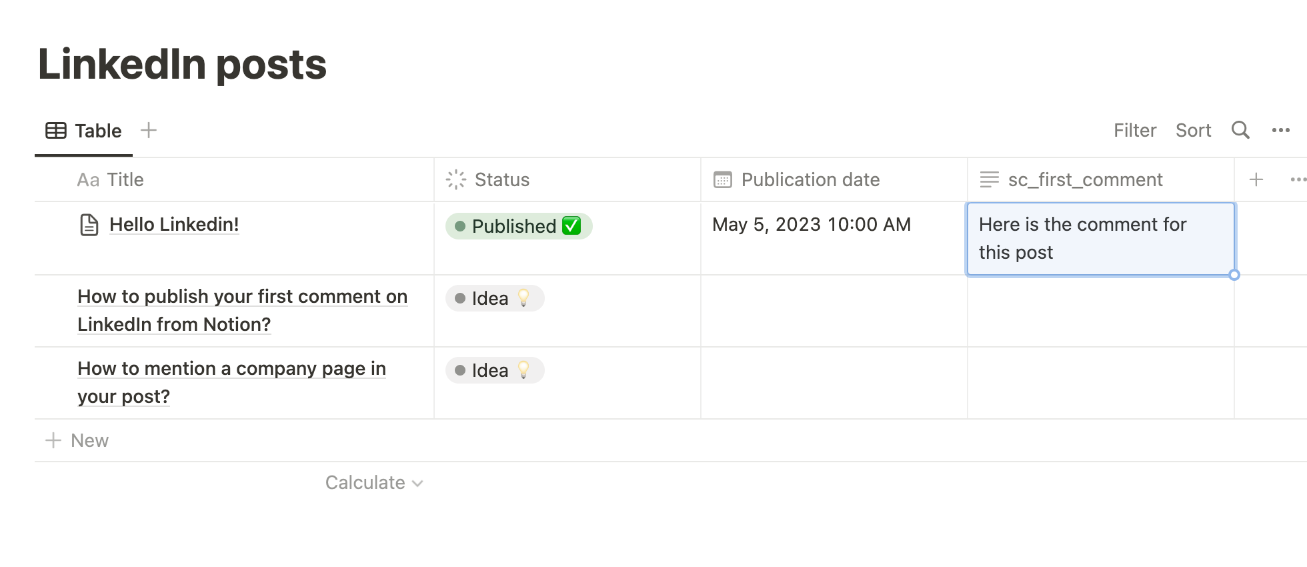Viewport: 1307px width, 567px height.
Task: Click the May 5, 2023 date cell
Action: point(811,225)
